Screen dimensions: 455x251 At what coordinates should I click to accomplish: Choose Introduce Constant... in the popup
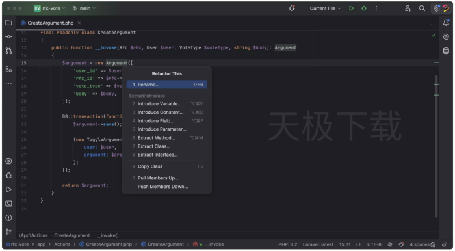coord(167,112)
